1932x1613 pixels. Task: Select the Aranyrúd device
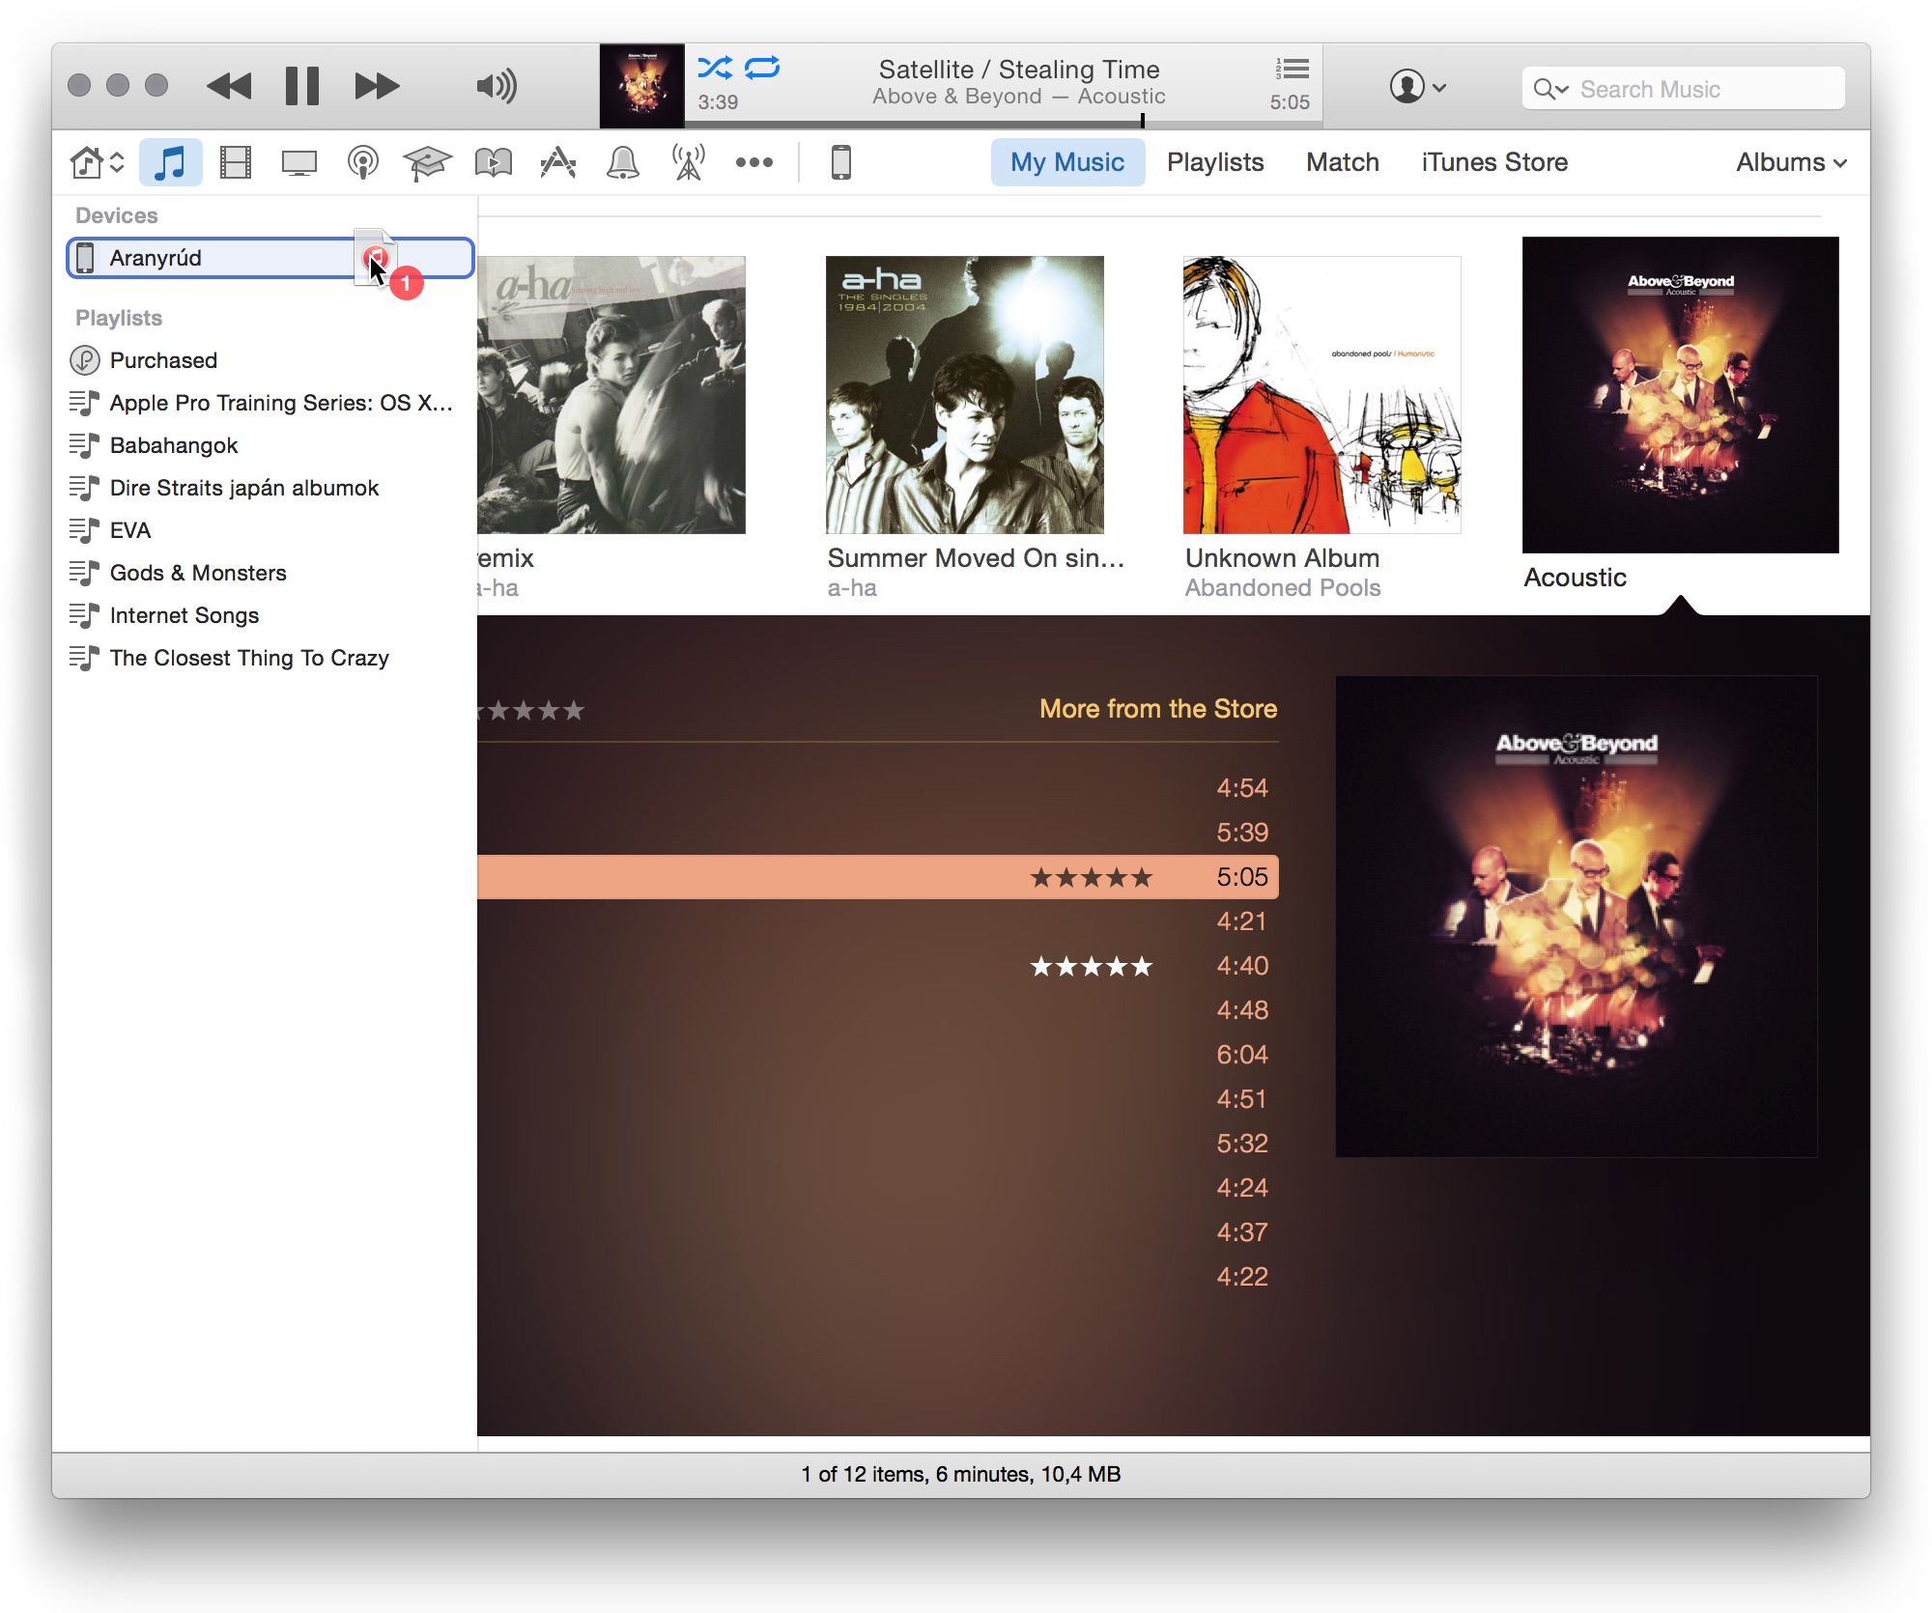(270, 258)
